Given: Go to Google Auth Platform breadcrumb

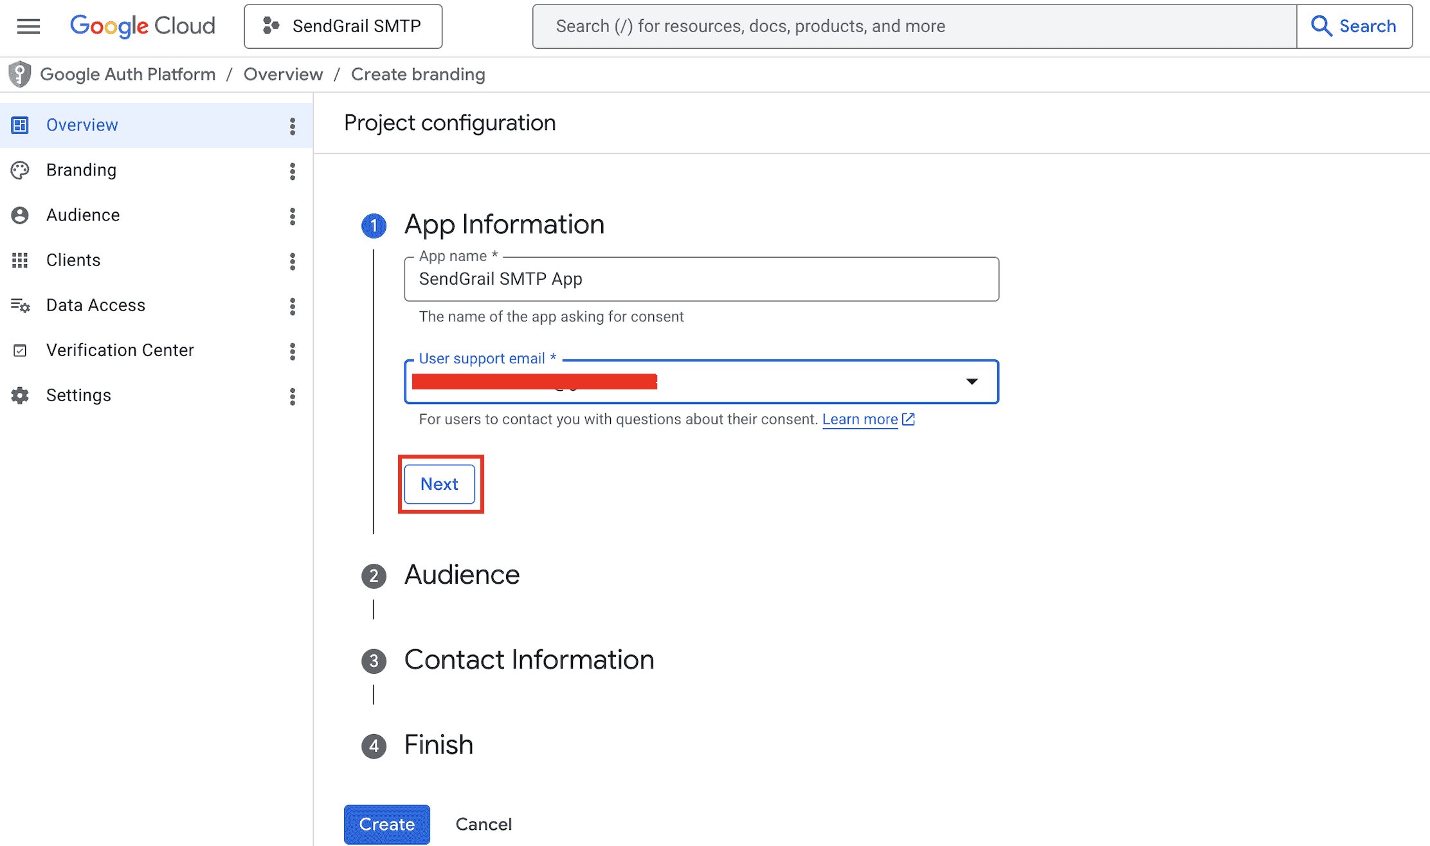Looking at the screenshot, I should (127, 75).
